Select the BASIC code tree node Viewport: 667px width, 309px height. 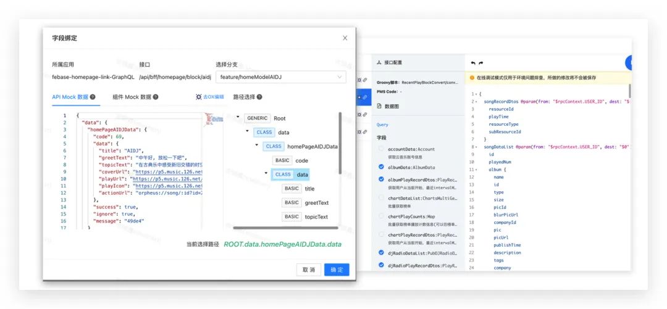coord(290,160)
